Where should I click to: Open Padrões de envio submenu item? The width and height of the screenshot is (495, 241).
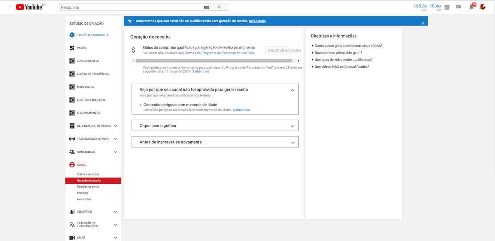pyautogui.click(x=88, y=187)
